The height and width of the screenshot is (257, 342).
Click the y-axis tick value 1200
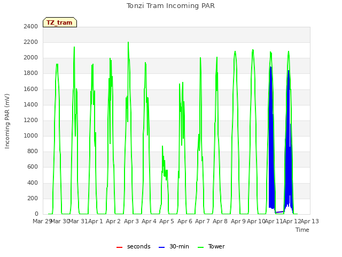[x=31, y=120]
